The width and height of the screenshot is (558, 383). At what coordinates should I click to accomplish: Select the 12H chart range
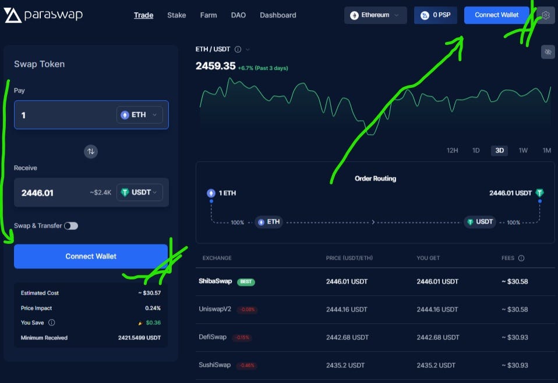453,150
